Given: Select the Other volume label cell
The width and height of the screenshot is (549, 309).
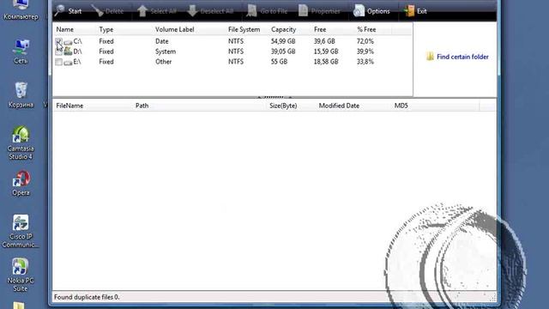Looking at the screenshot, I should pos(163,62).
